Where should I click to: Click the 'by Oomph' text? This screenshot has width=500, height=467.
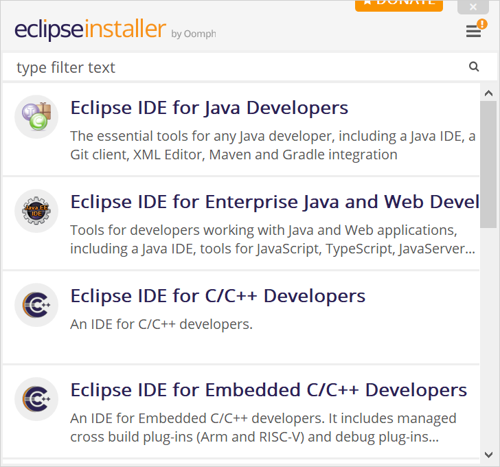pos(194,34)
